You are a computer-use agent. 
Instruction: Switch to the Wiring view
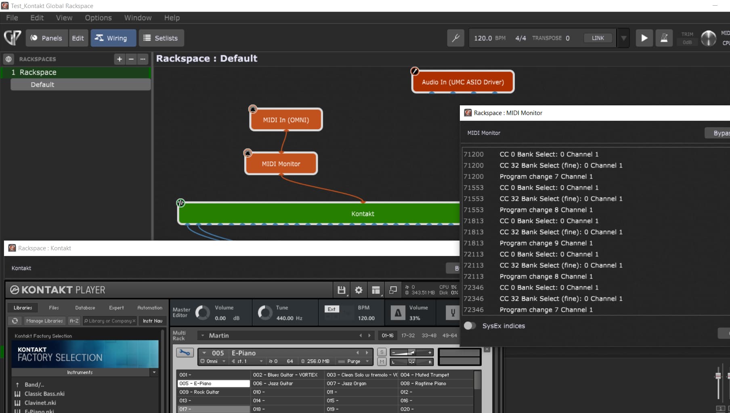(113, 38)
